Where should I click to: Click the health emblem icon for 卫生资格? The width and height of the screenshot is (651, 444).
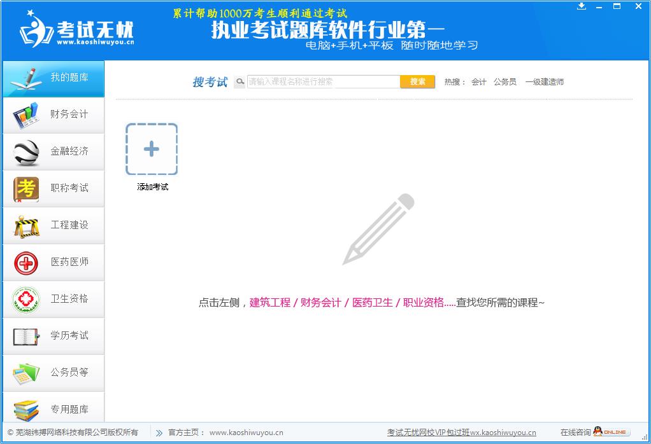pyautogui.click(x=25, y=300)
